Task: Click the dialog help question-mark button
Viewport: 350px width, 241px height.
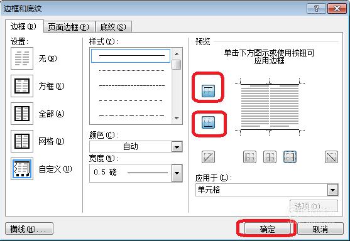Action: [316, 9]
